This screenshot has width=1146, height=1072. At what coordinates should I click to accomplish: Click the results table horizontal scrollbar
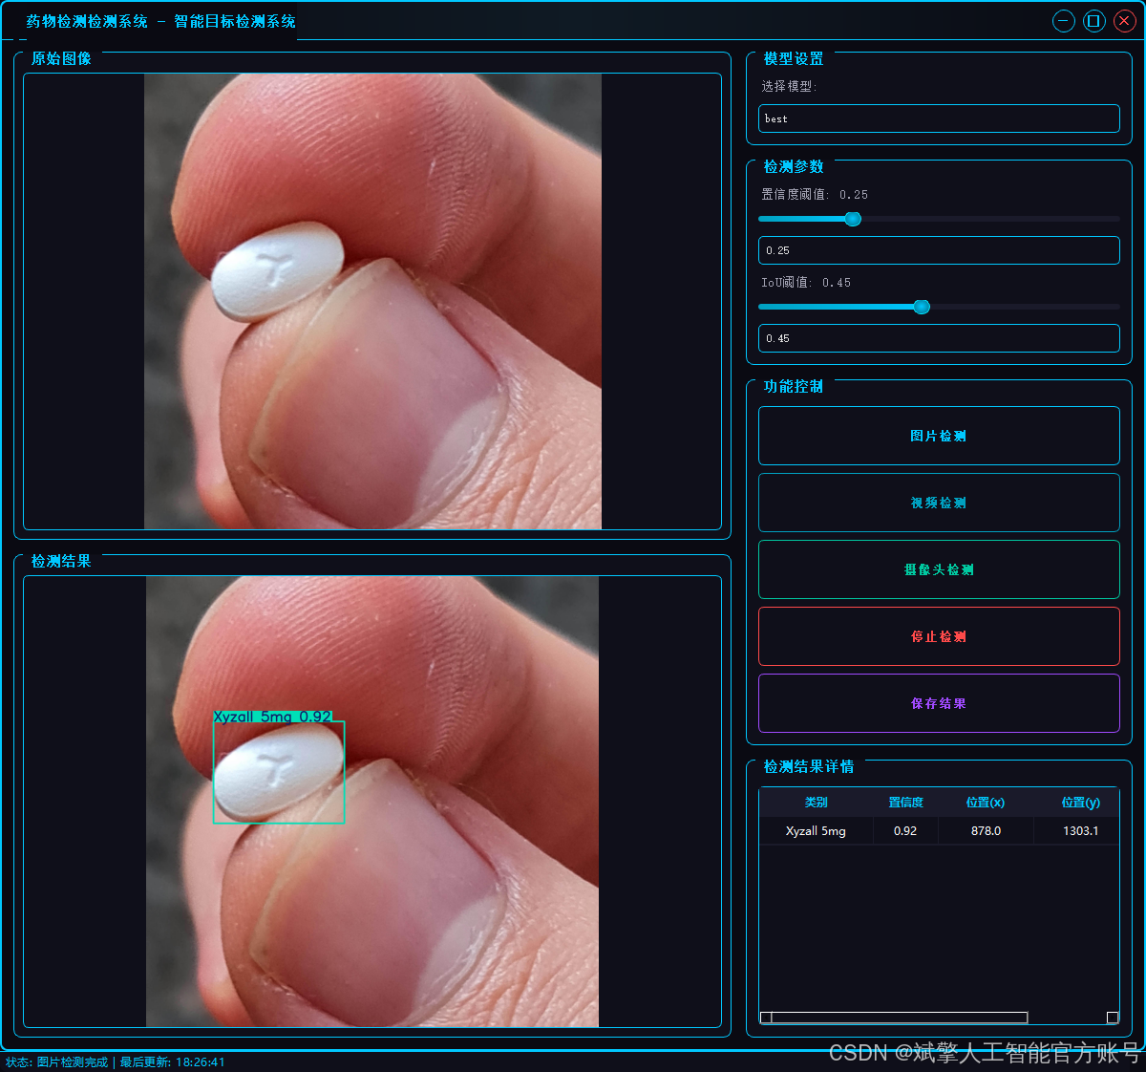point(939,1018)
